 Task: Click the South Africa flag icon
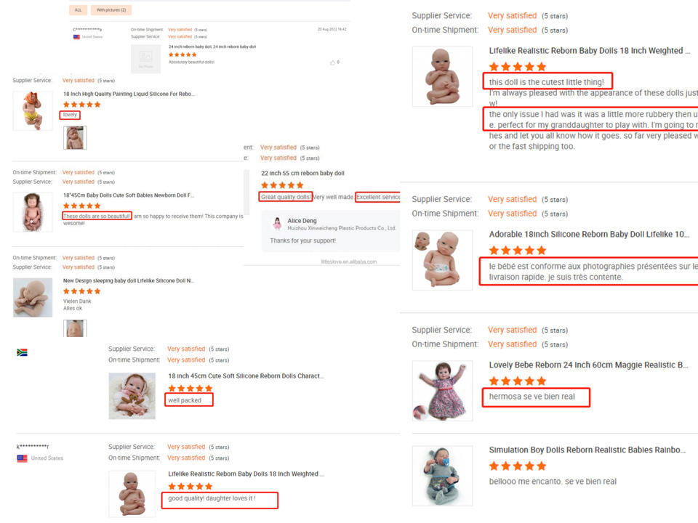point(22,352)
